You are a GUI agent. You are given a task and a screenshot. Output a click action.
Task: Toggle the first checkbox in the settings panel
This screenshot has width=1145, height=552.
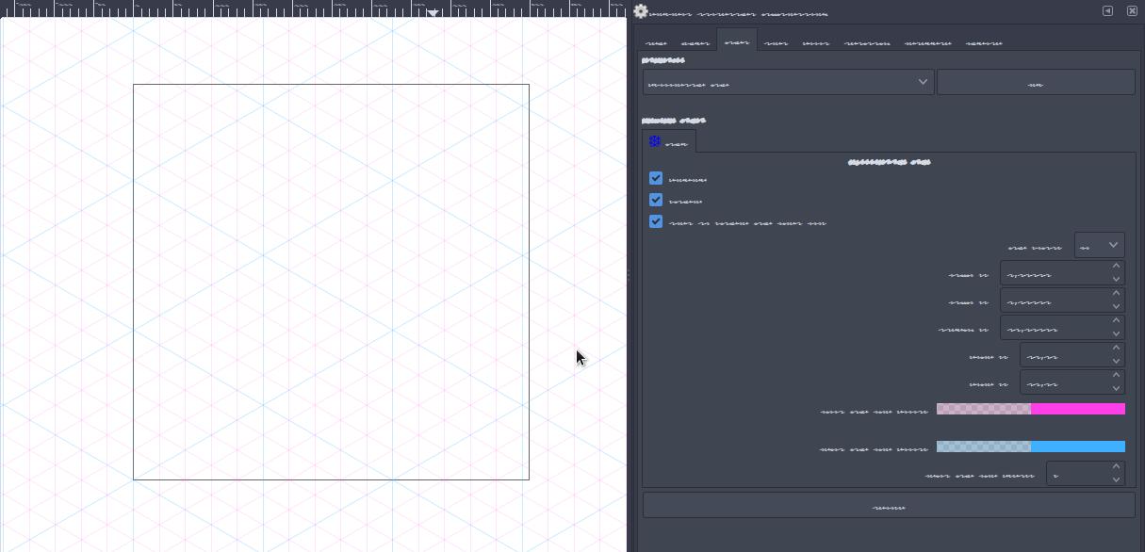656,178
